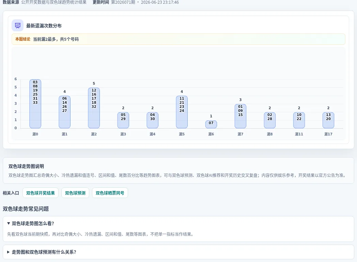Click the 当前漏2最多，共5个号码 conclusion text
The height and width of the screenshot is (262, 357).
56,39
